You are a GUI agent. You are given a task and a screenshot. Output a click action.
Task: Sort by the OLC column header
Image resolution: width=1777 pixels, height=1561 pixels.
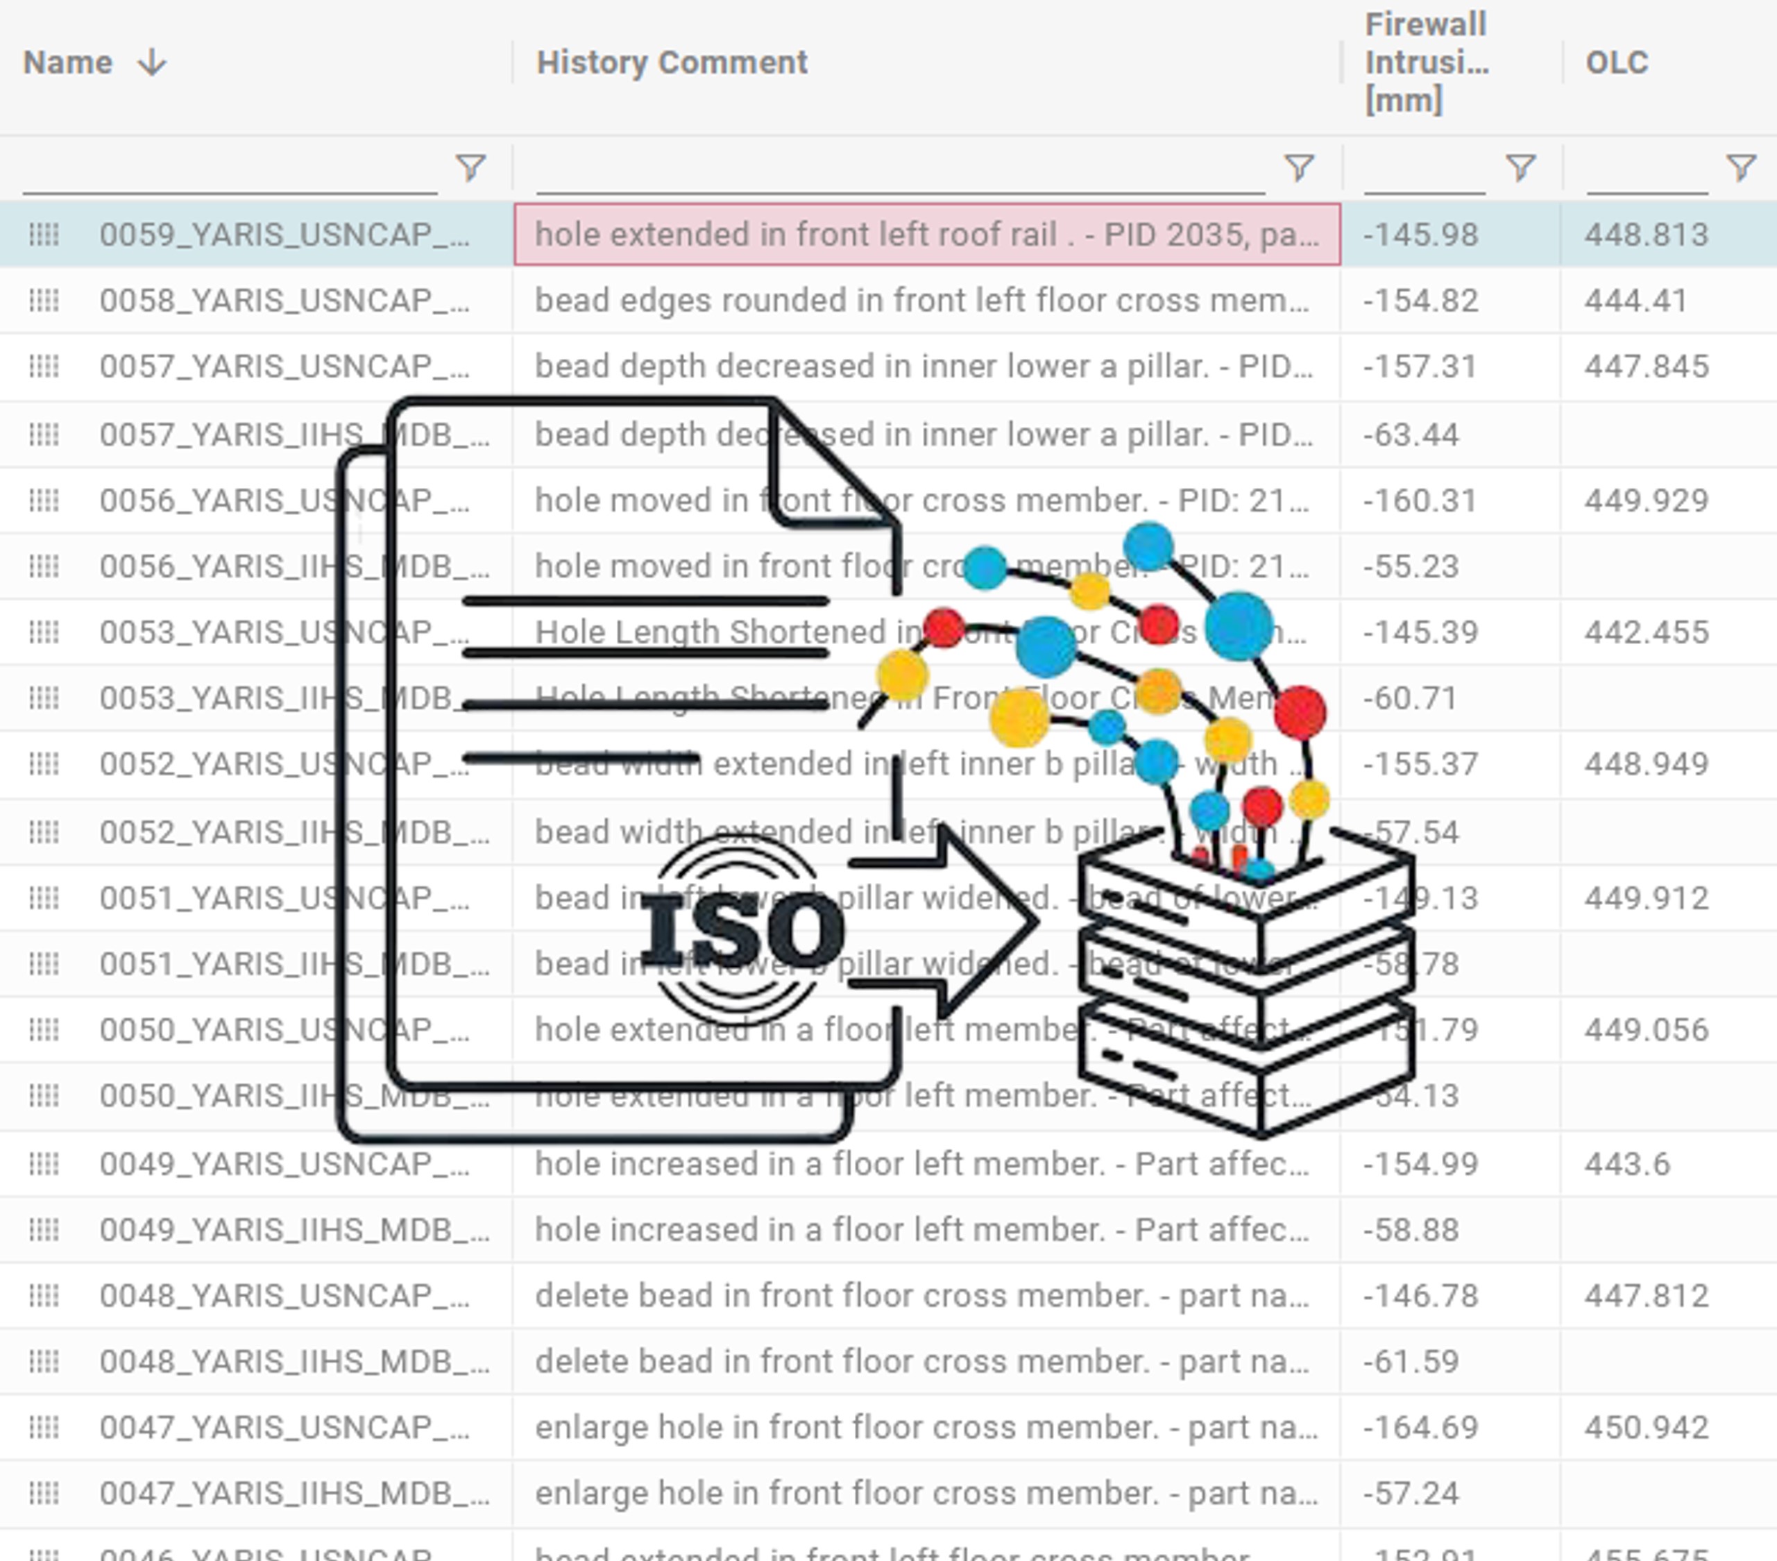click(1616, 62)
